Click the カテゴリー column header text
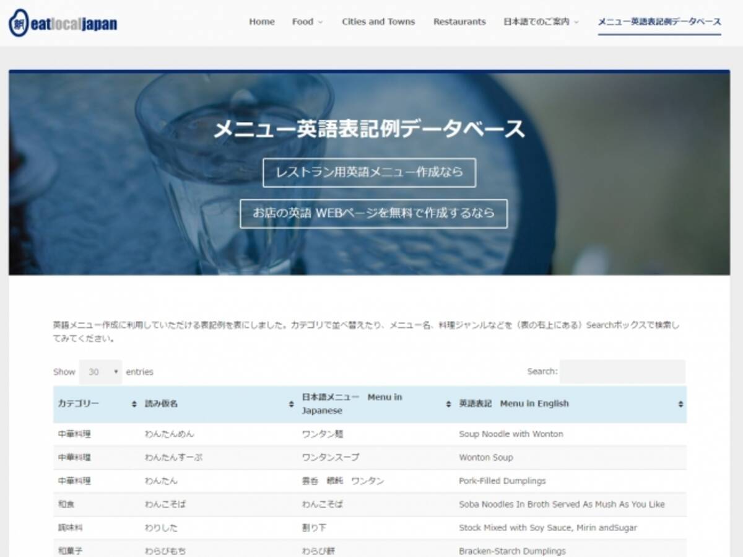 (78, 404)
